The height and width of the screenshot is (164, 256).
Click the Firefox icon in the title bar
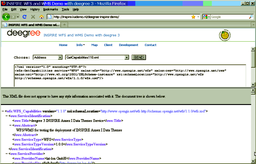3,3
